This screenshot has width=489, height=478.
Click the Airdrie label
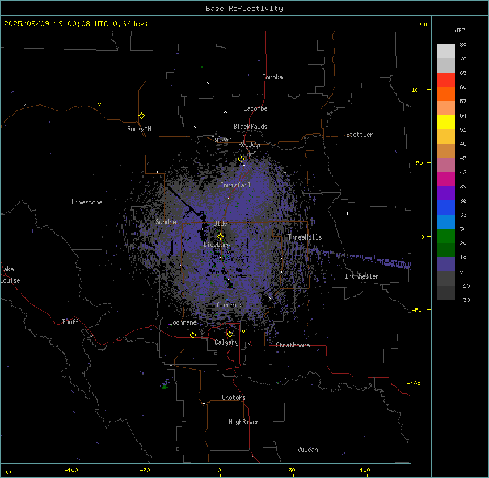(x=229, y=305)
